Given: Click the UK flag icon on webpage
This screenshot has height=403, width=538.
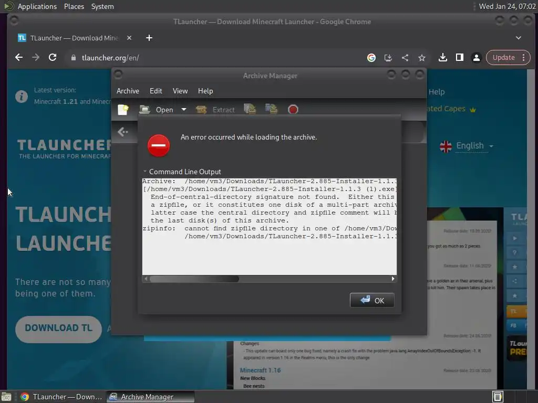Looking at the screenshot, I should 446,147.
